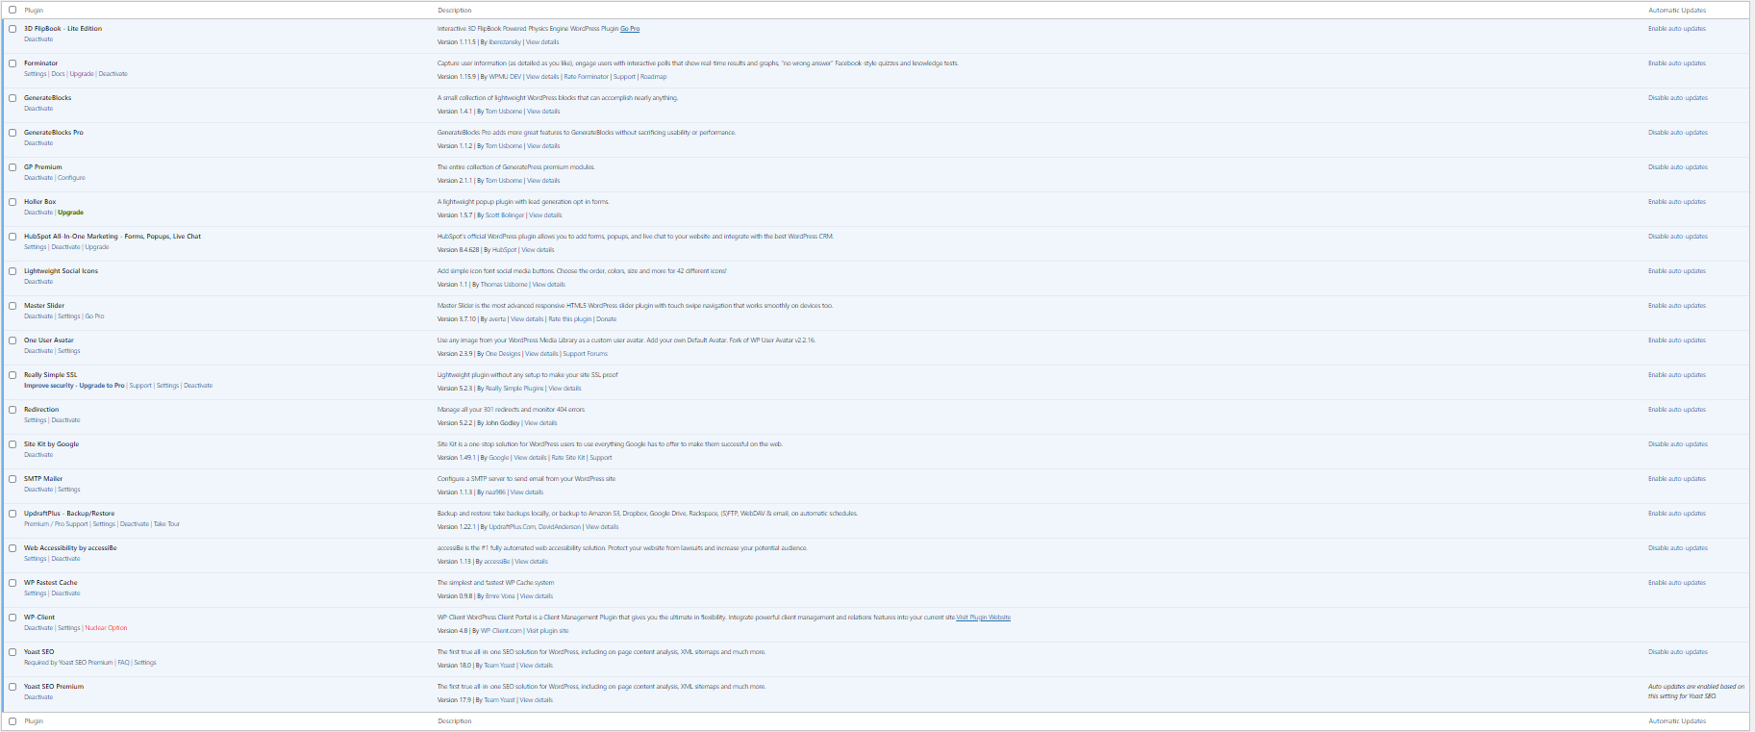Open author John Godley's link
The image size is (1755, 732).
coord(502,423)
